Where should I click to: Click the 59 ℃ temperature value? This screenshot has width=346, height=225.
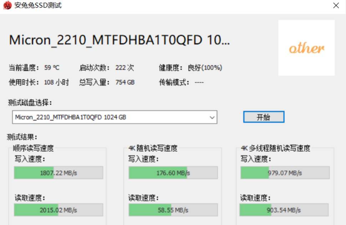pos(52,67)
